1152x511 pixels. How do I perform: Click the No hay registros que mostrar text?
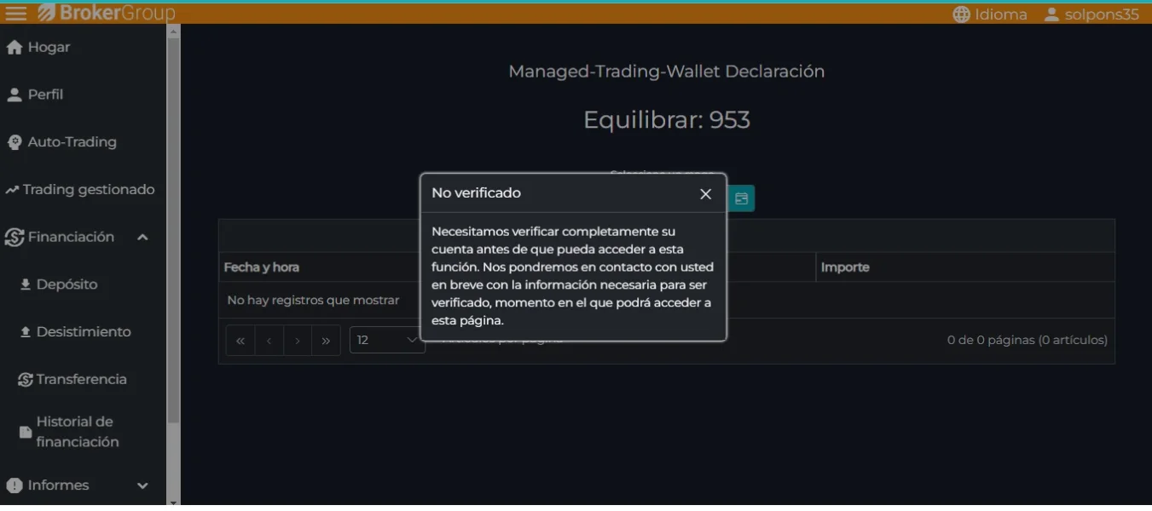[313, 301]
